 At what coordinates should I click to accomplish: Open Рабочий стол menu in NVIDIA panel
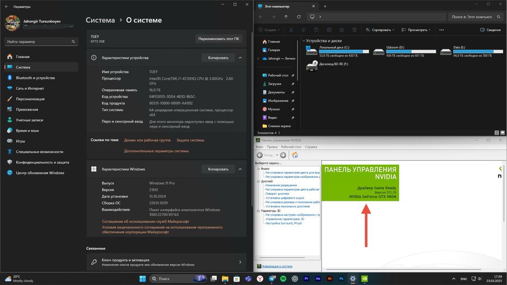[x=291, y=147]
